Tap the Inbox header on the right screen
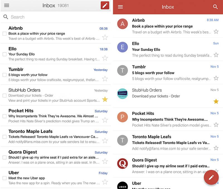Image resolution: width=223 pixels, height=189 pixels. pos(168,7)
